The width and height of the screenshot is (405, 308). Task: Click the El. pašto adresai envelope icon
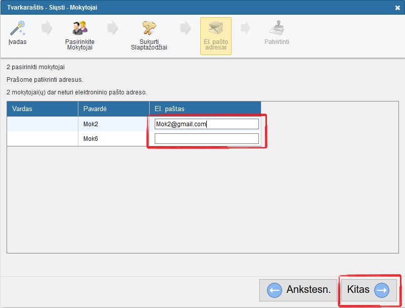[x=216, y=28]
